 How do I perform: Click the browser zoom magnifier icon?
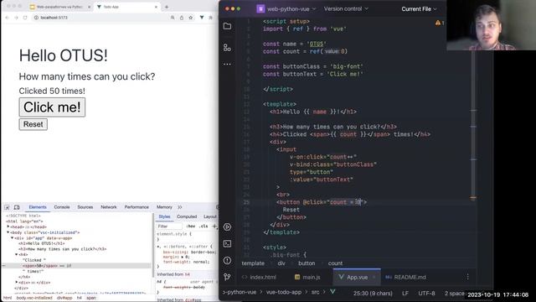coord(173,18)
